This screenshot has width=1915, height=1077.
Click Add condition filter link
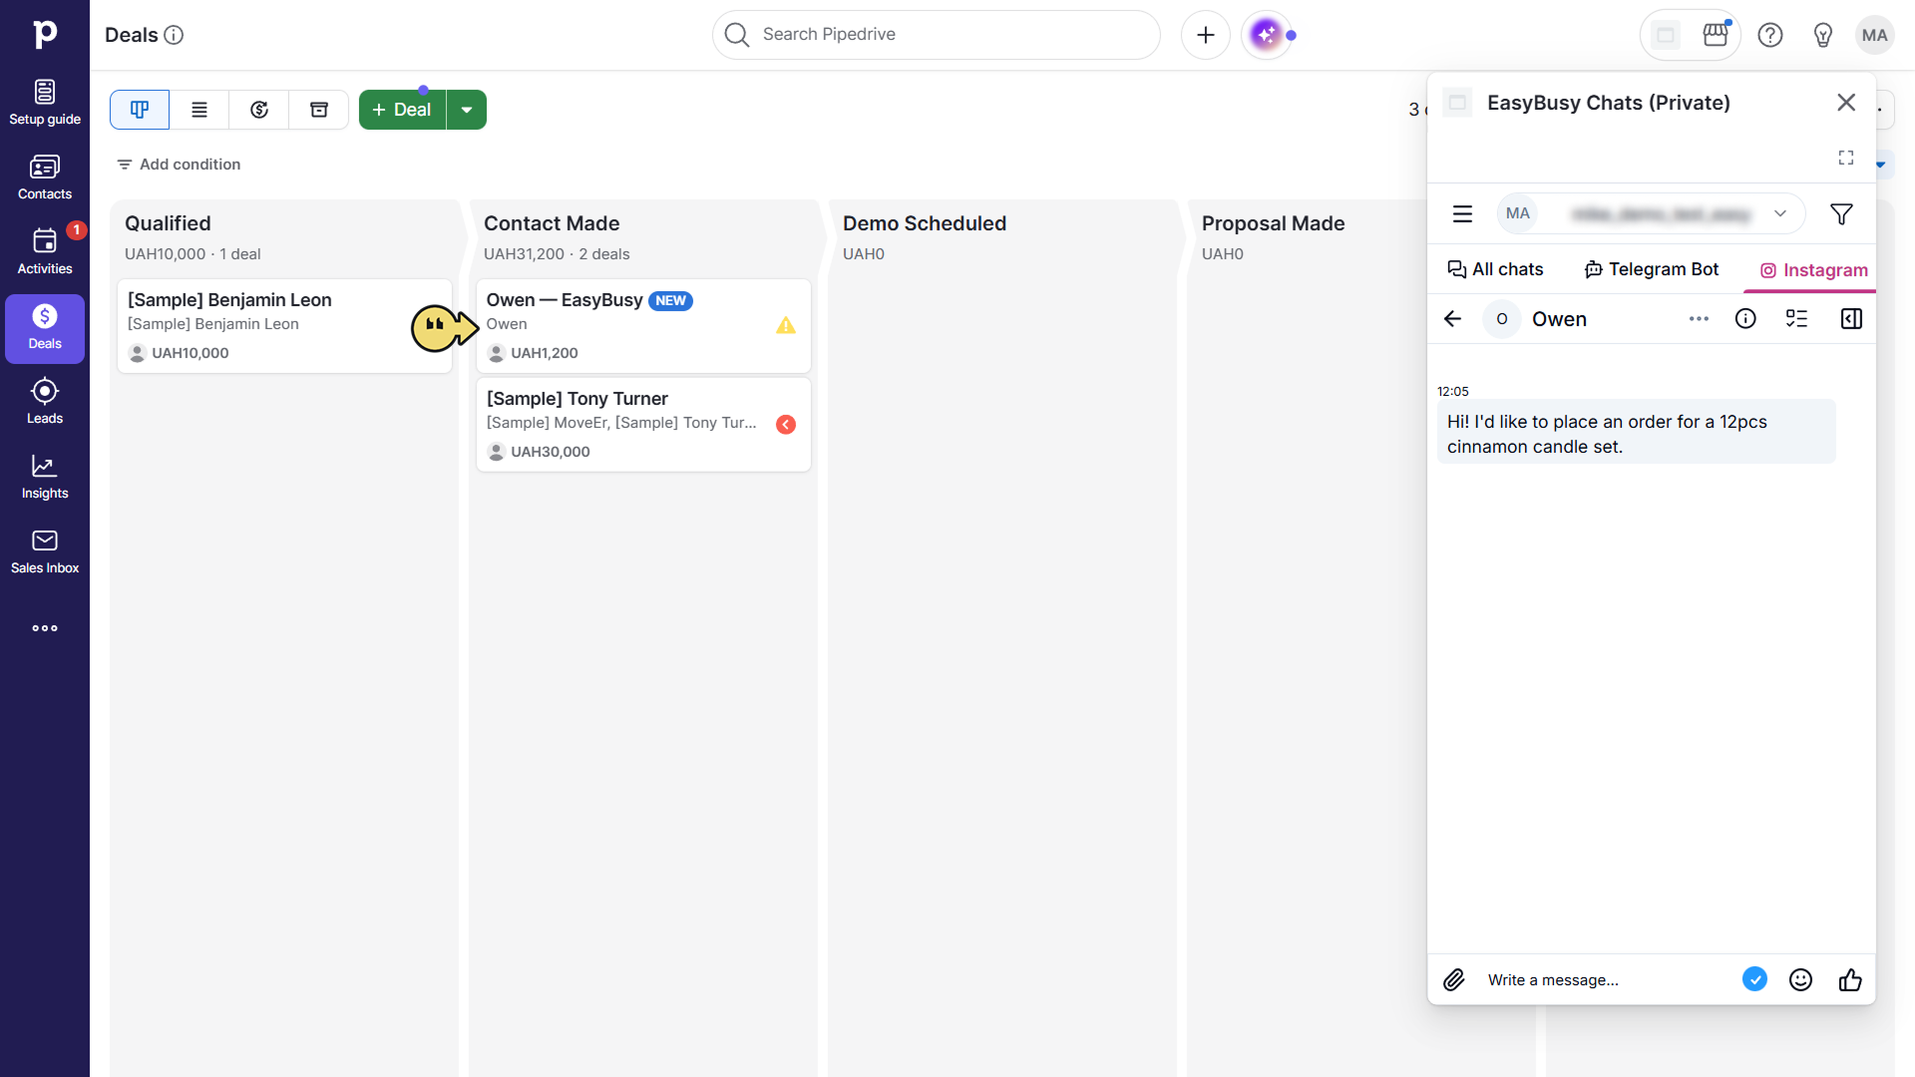point(179,165)
